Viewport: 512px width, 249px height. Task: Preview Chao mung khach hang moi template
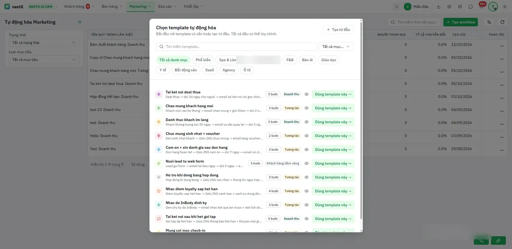306,108
